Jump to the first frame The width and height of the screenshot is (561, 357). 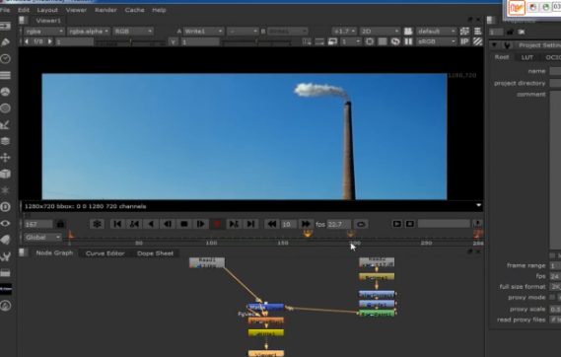click(117, 224)
